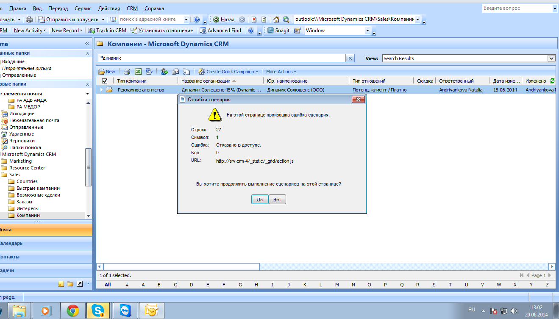Open the Календарь navigation button

[46, 244]
